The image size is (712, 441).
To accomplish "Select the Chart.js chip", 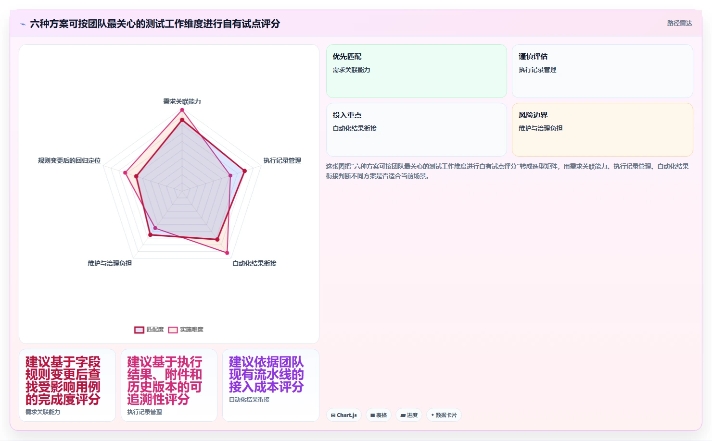I will click(x=344, y=415).
